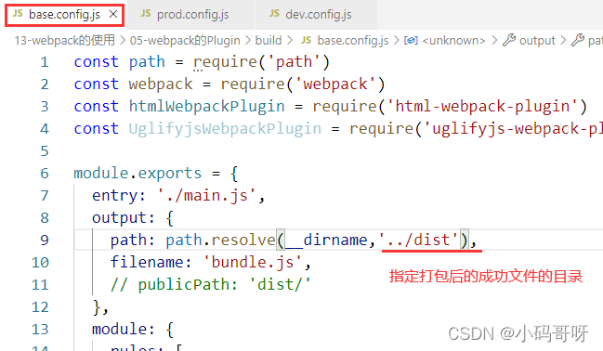Viewport: 603px width, 351px height.
Task: Expand the chevron after 05-webpack的Plugin breadcrumb
Action: pos(248,40)
